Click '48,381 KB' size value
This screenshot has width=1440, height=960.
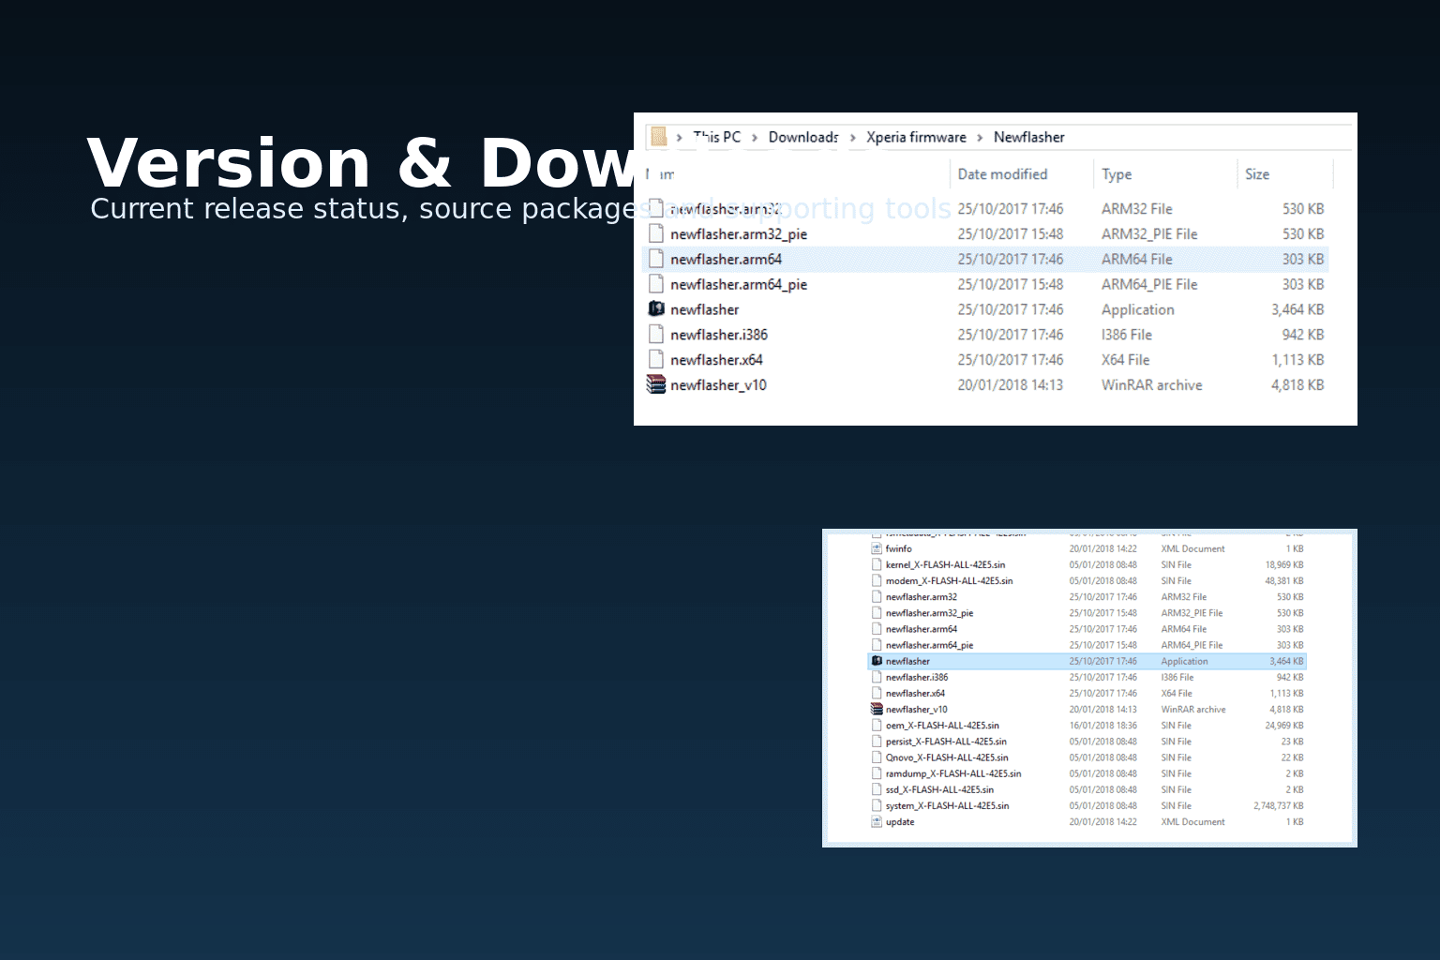[1284, 581]
